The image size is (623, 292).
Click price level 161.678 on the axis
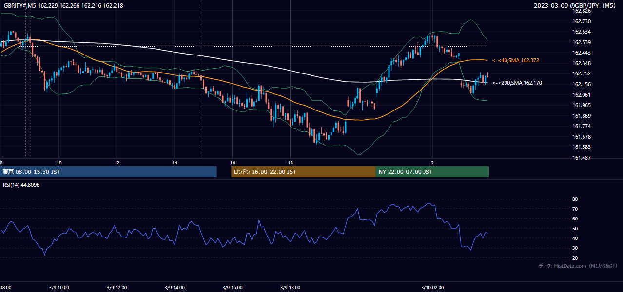(x=581, y=137)
